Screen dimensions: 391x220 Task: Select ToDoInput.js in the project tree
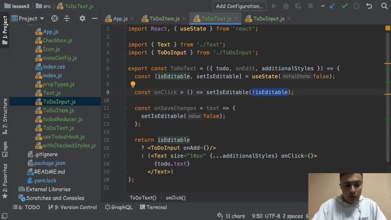(x=56, y=102)
